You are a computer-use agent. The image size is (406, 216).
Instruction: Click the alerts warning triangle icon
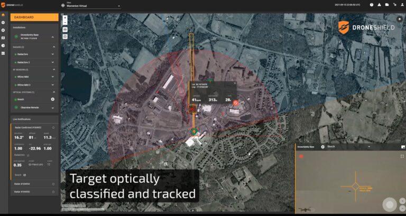coord(379,5)
